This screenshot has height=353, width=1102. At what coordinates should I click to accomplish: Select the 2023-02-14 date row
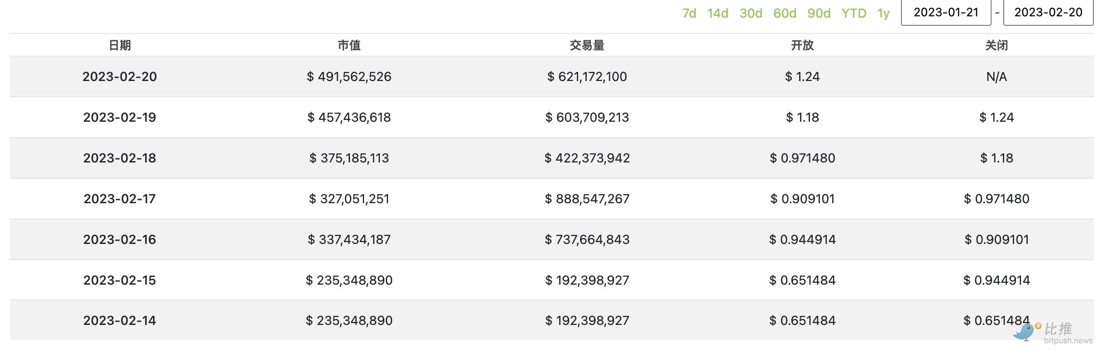120,320
